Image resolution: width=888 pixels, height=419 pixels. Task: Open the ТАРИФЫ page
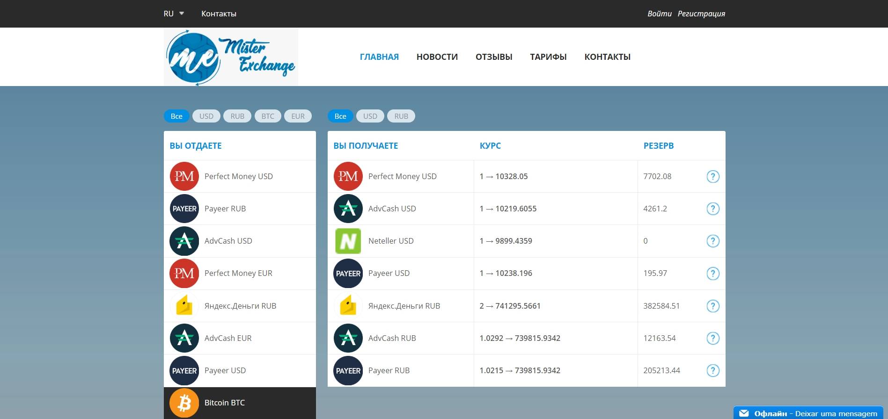[548, 57]
